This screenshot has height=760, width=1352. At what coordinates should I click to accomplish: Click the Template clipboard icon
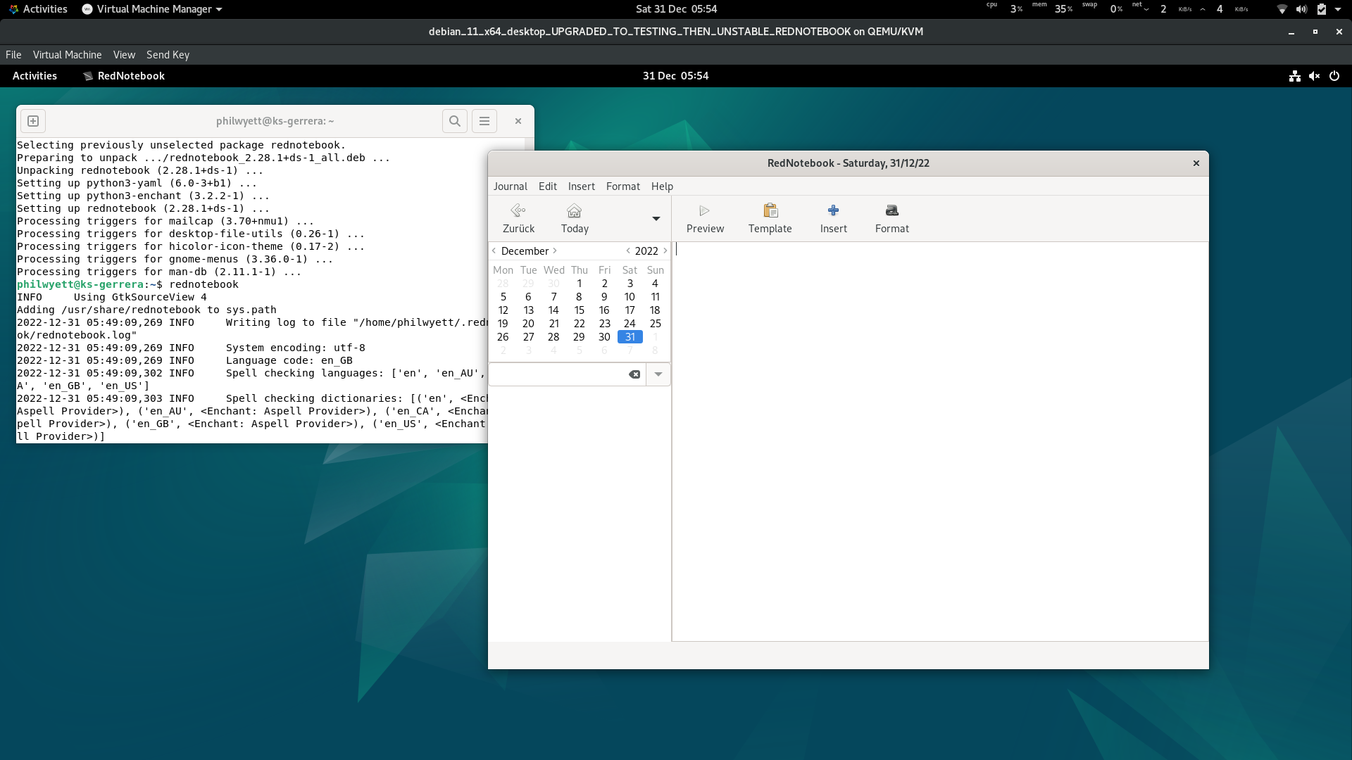tap(770, 211)
